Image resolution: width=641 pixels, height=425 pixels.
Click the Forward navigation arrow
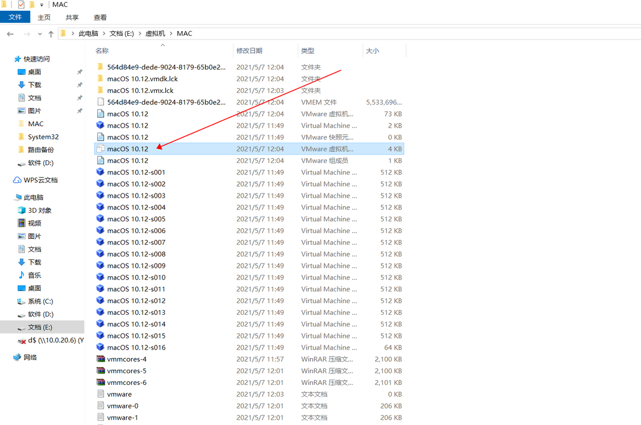(x=27, y=34)
